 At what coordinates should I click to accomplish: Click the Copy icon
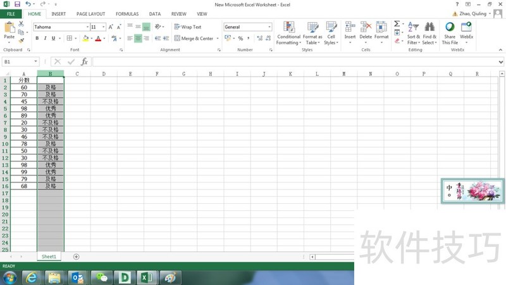21,32
